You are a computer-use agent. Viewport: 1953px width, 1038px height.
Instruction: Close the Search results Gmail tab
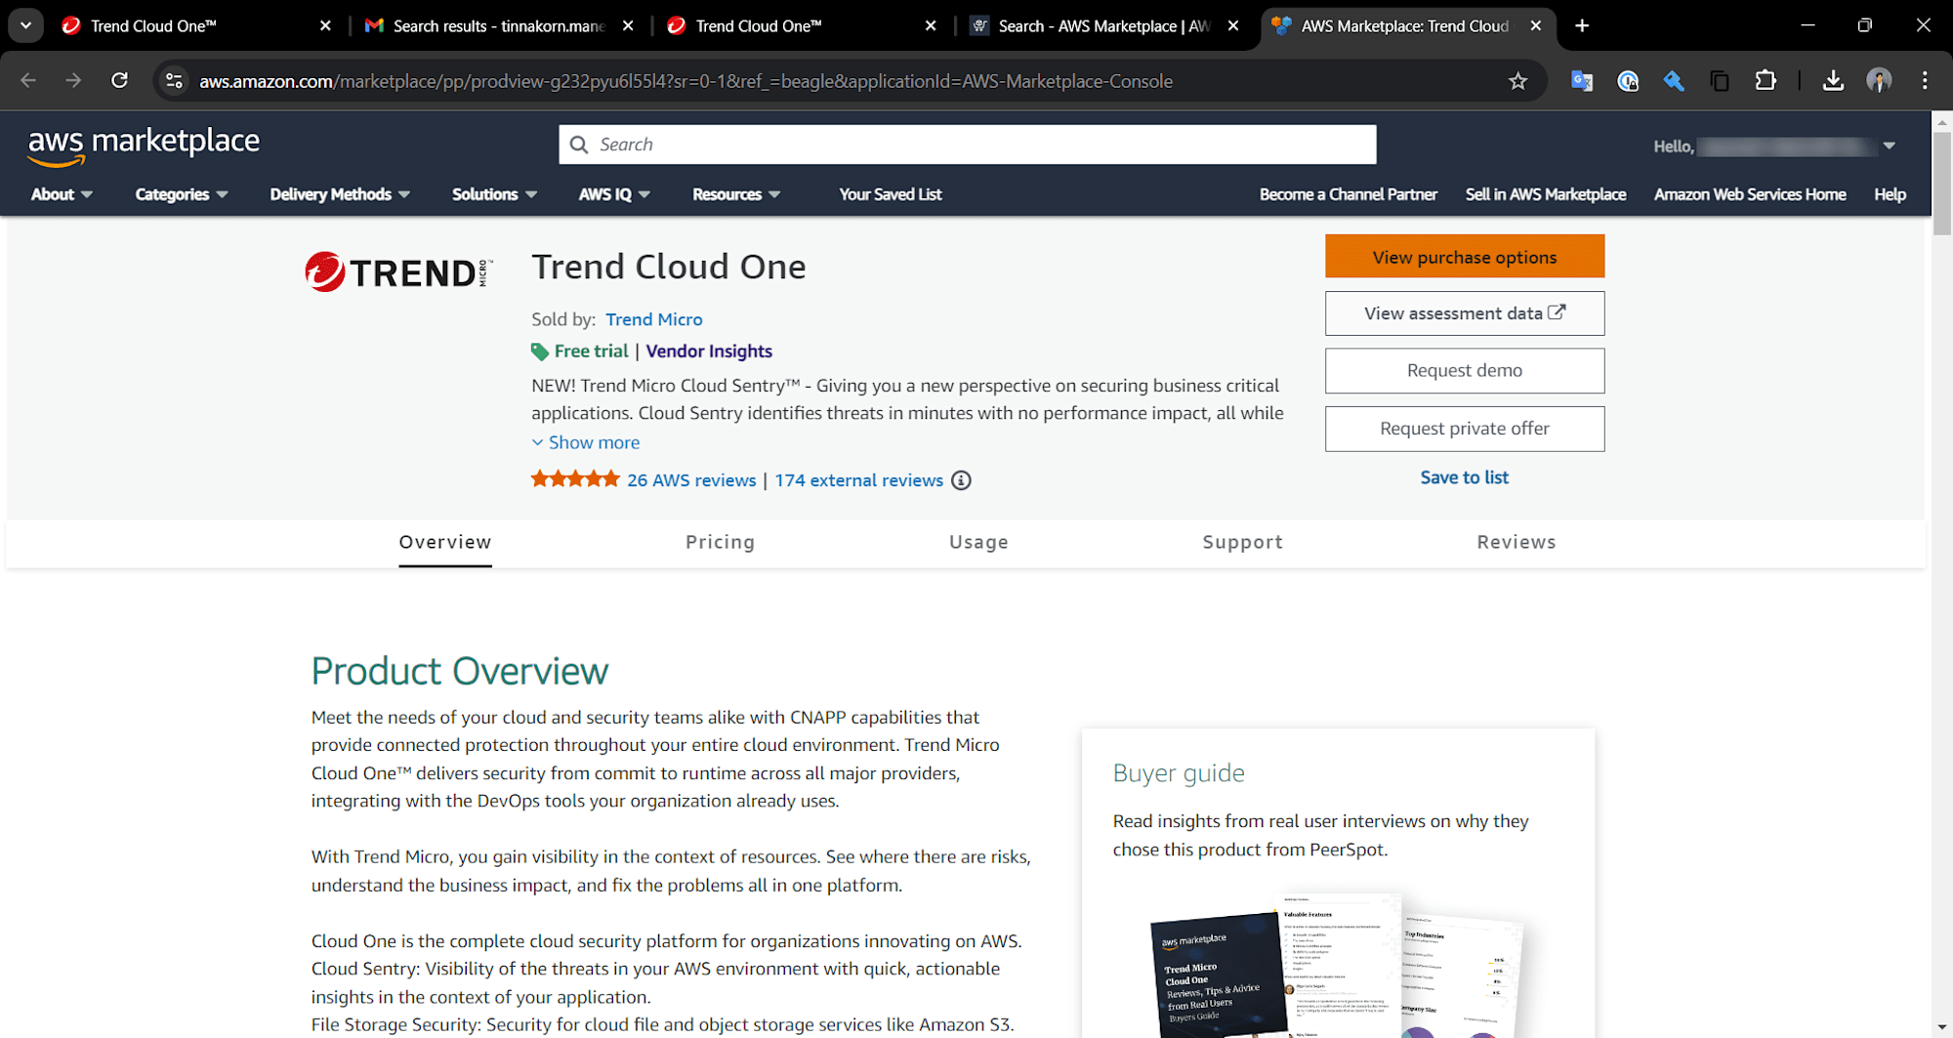[x=628, y=26]
